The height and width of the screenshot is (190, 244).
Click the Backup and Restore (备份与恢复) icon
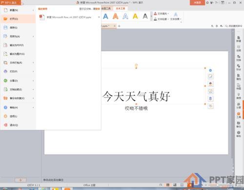click(x=5, y=98)
